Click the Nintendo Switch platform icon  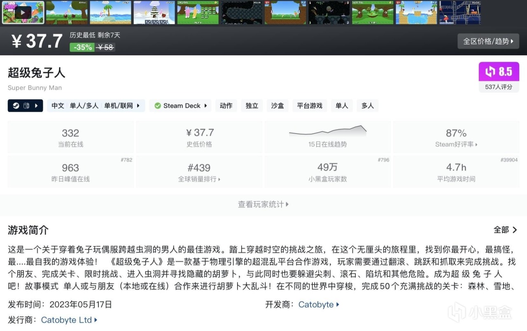pyautogui.click(x=26, y=106)
